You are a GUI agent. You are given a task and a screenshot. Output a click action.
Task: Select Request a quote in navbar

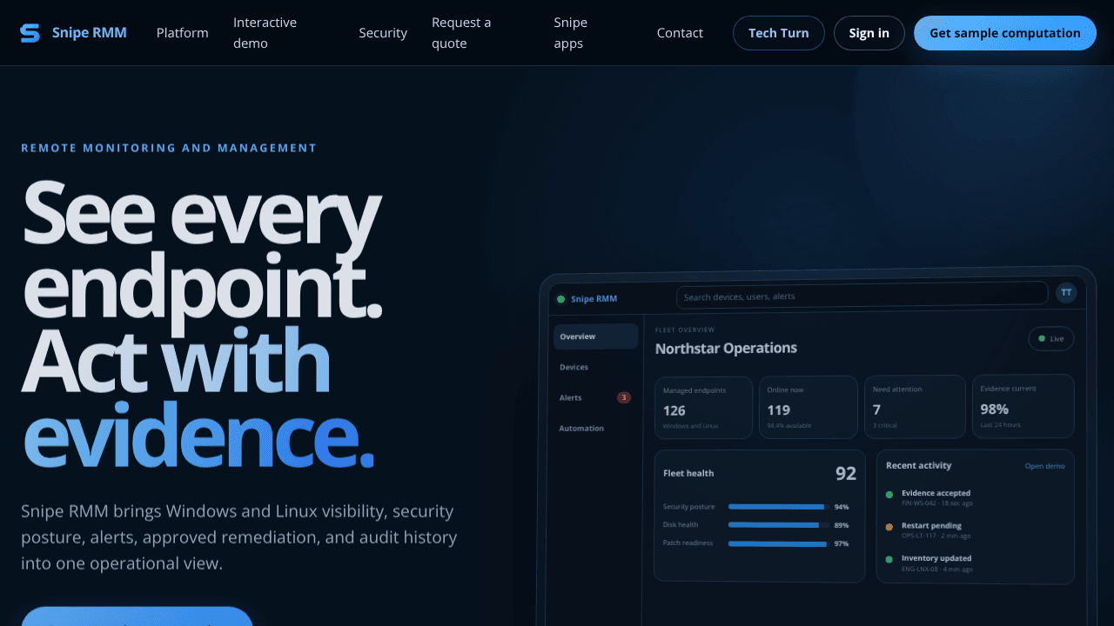(461, 33)
